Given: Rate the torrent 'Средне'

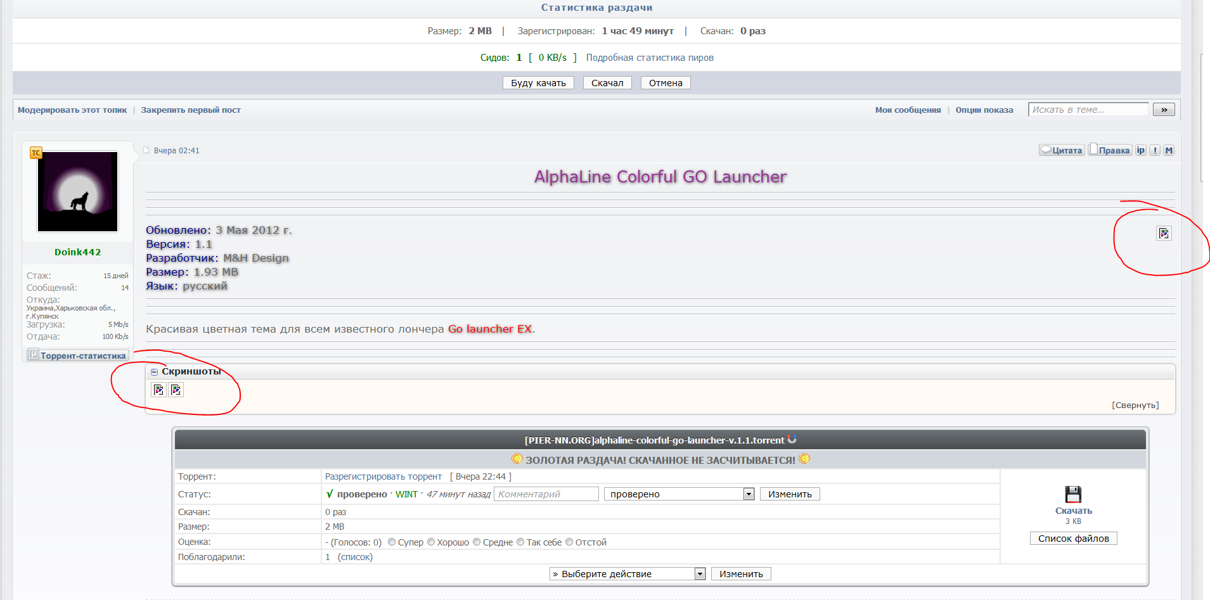Looking at the screenshot, I should click(477, 542).
